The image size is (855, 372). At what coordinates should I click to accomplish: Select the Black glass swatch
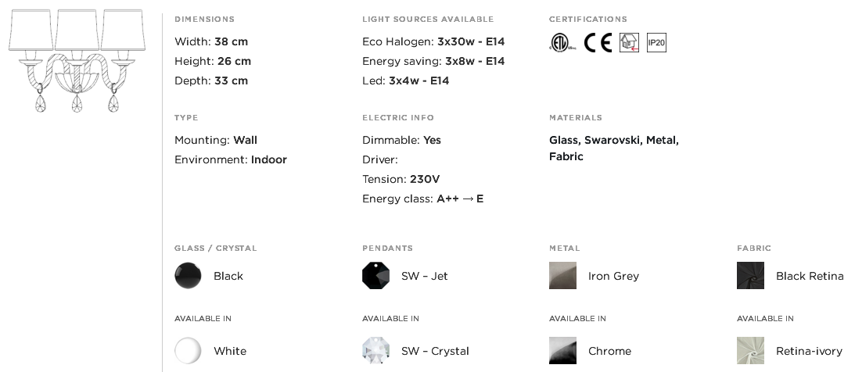[x=188, y=276]
